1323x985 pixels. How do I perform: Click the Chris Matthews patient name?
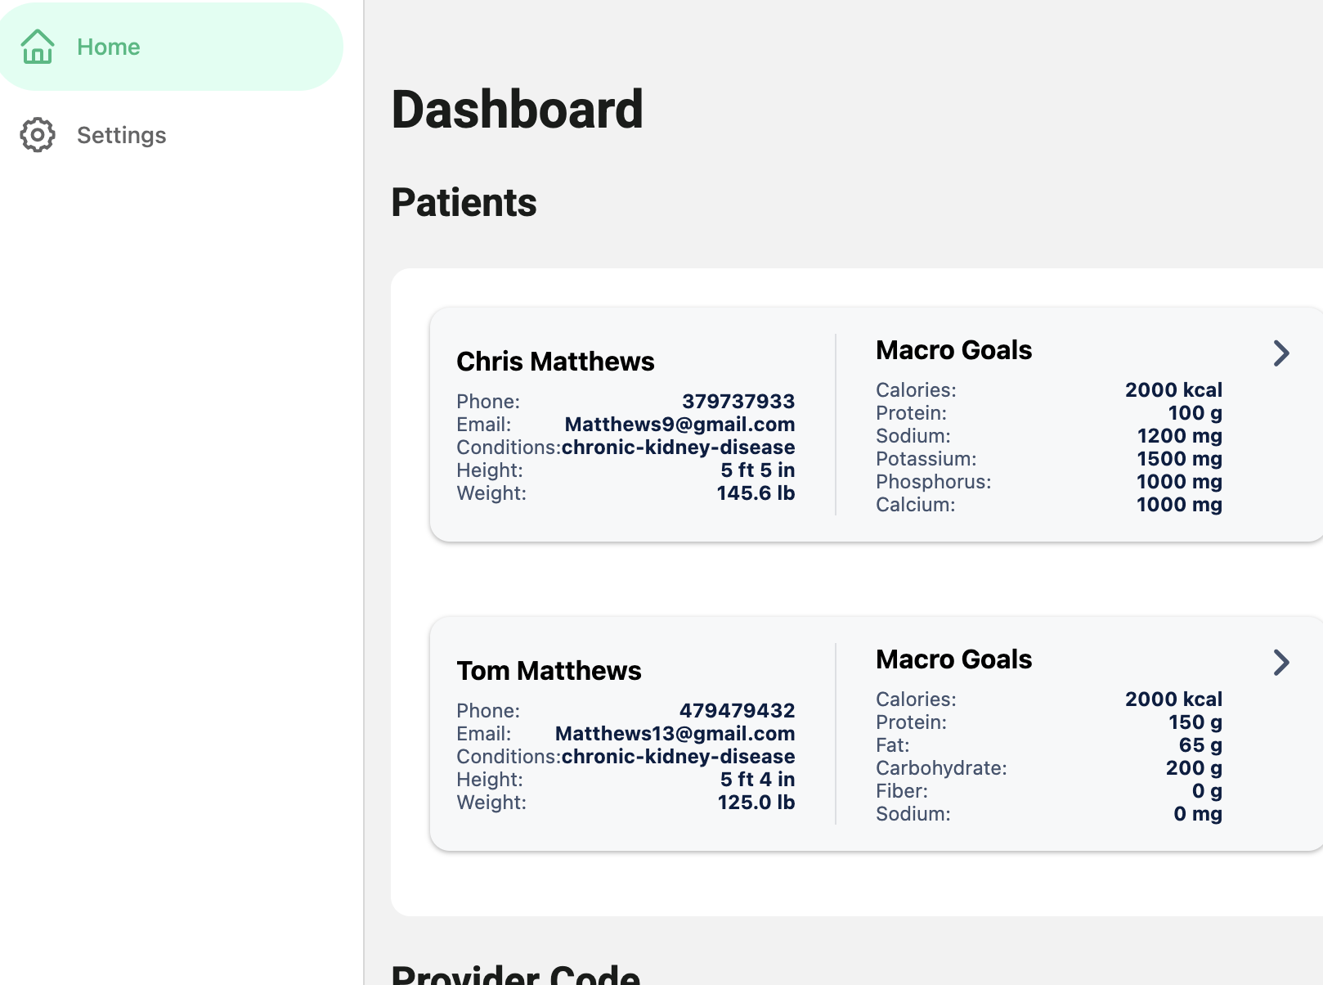555,362
